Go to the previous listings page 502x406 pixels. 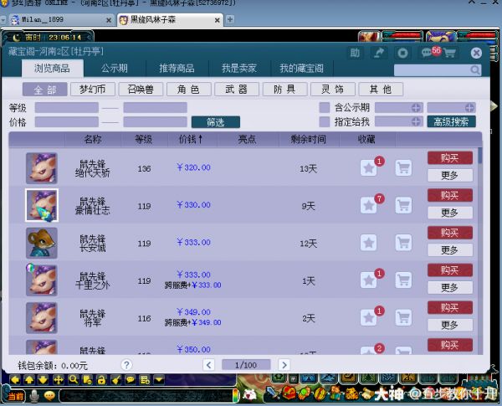click(208, 365)
